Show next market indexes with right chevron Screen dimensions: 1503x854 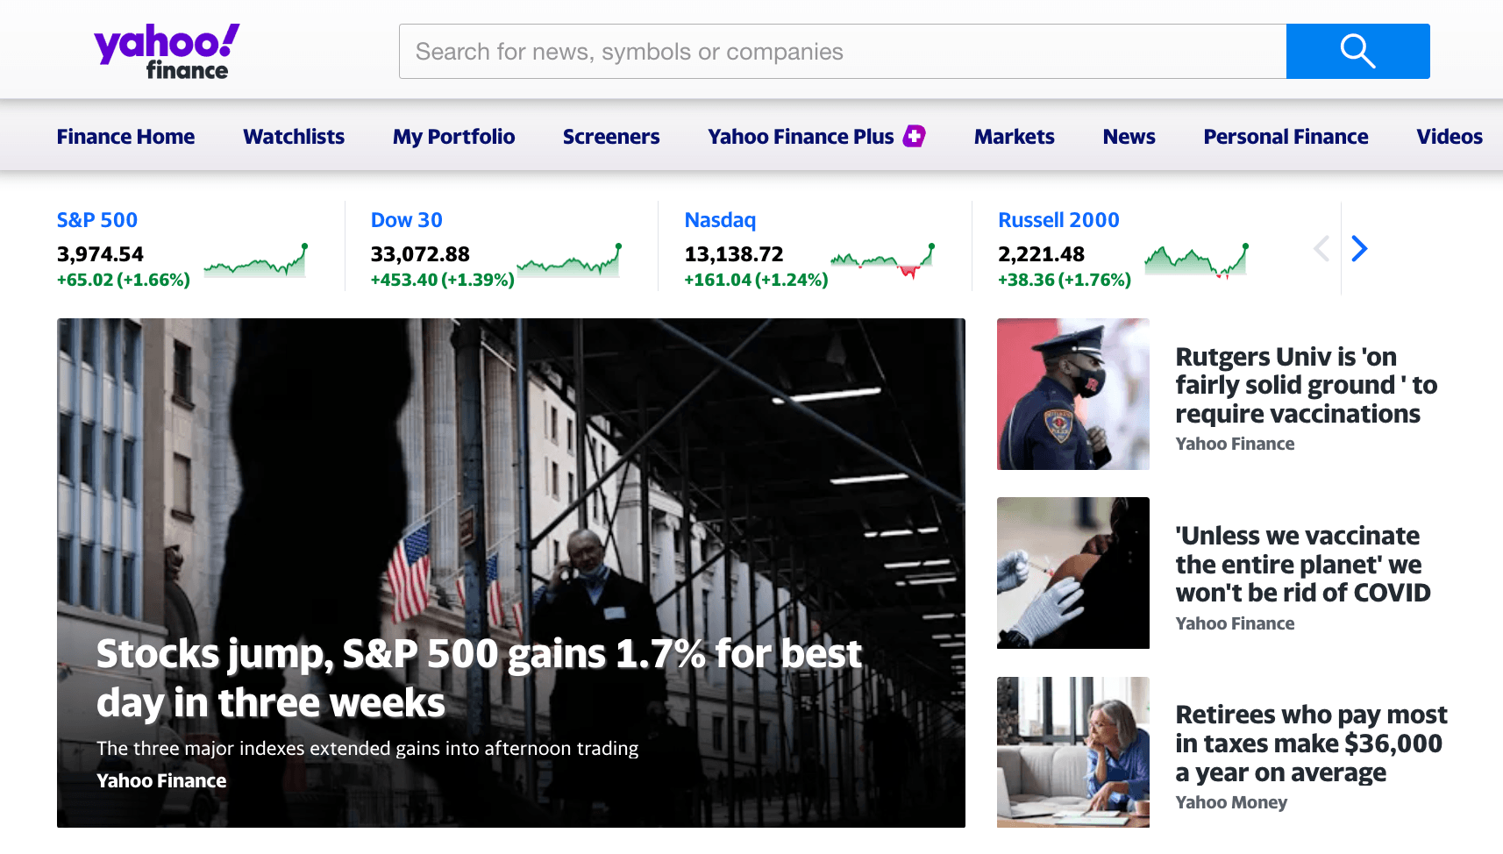click(1359, 249)
